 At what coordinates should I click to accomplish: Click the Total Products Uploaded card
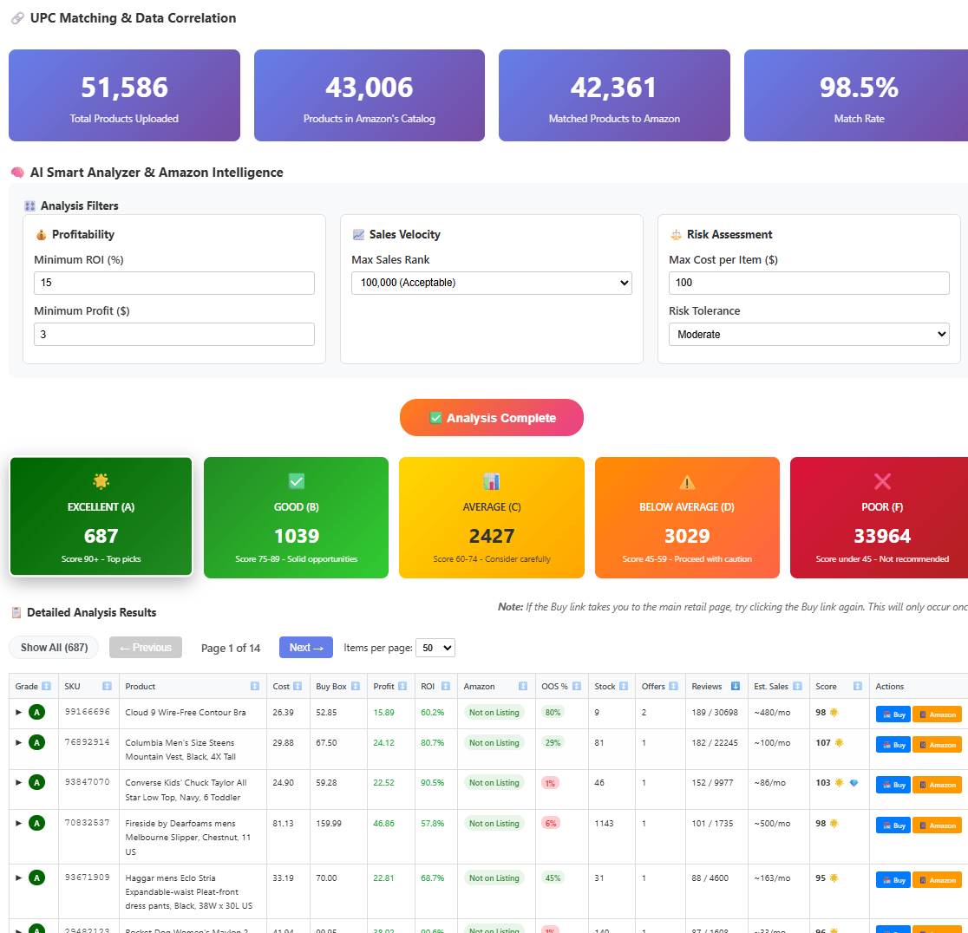tap(124, 95)
